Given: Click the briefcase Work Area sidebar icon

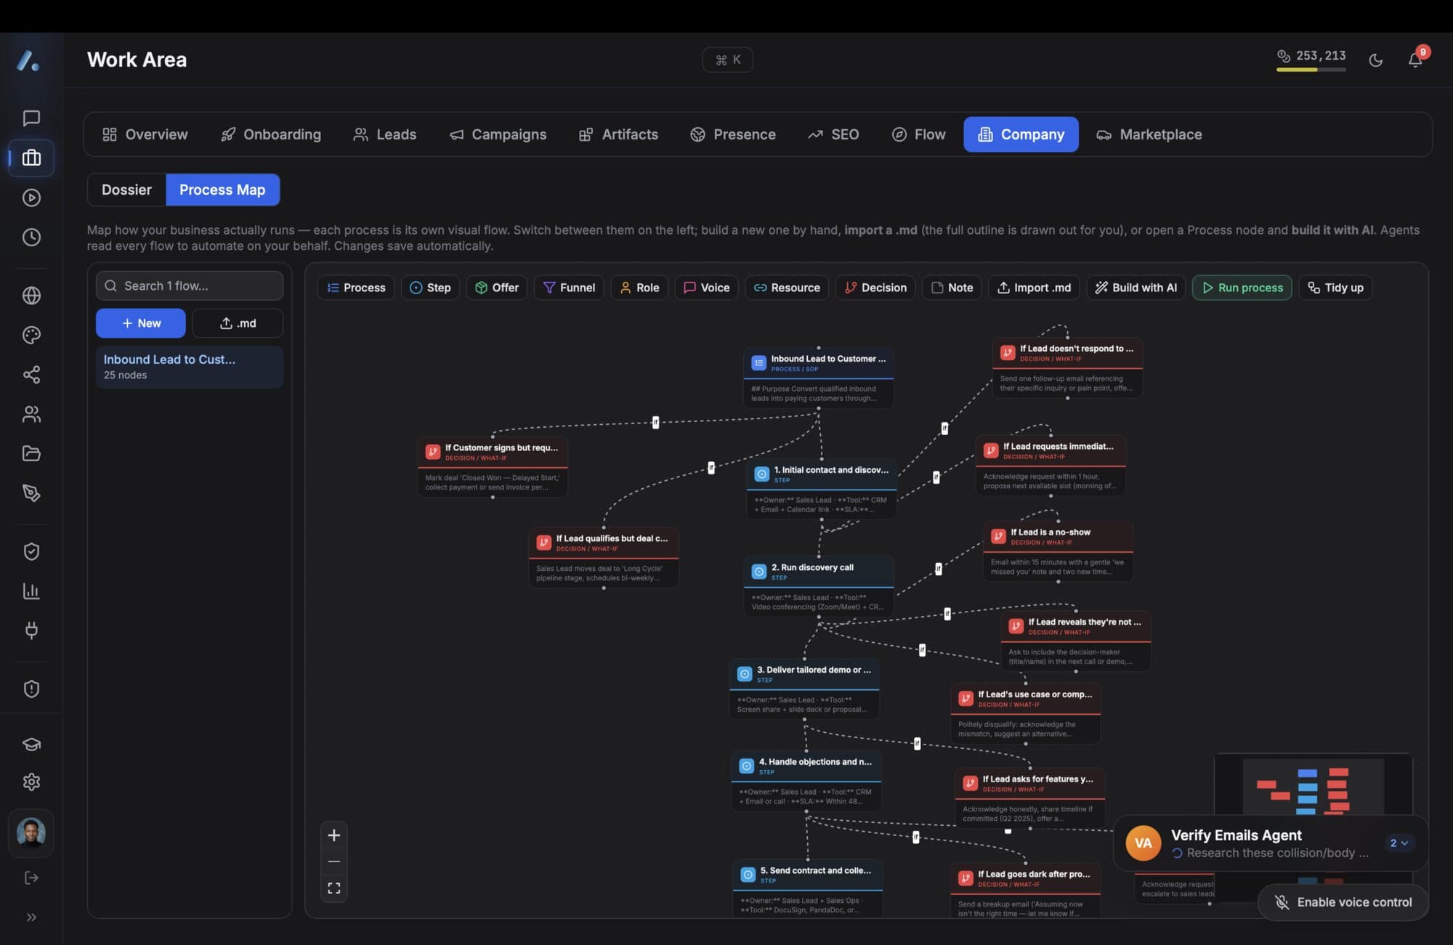Looking at the screenshot, I should click(31, 158).
